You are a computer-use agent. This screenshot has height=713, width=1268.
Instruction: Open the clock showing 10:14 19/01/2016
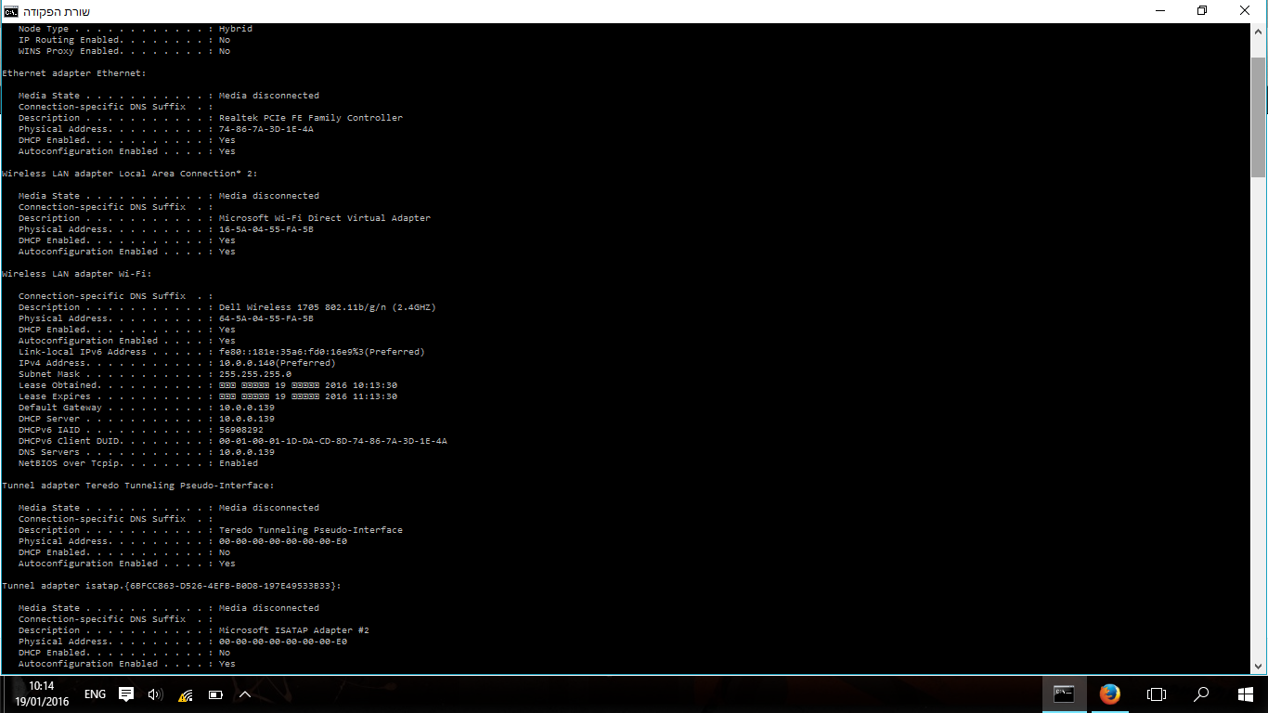click(40, 694)
